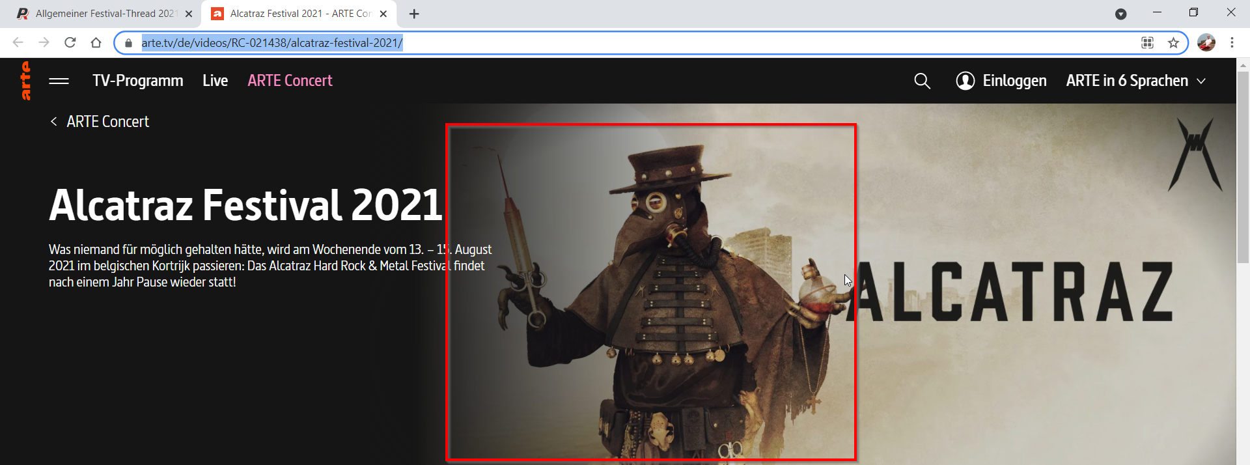Click the ARTE logo
The width and height of the screenshot is (1250, 465).
pyautogui.click(x=25, y=81)
